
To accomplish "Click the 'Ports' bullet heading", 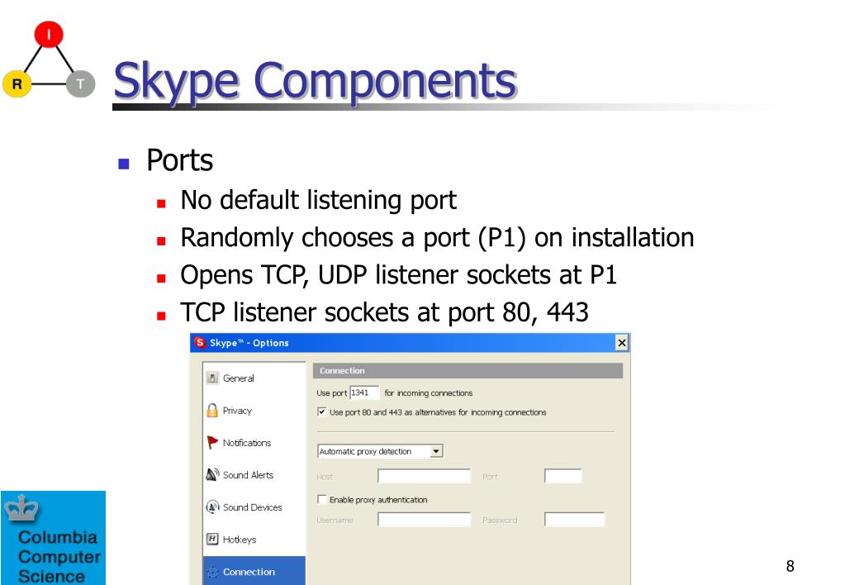I will click(x=179, y=160).
